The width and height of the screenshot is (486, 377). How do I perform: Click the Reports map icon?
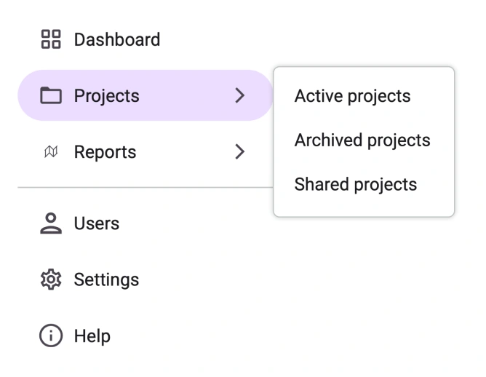click(x=51, y=151)
